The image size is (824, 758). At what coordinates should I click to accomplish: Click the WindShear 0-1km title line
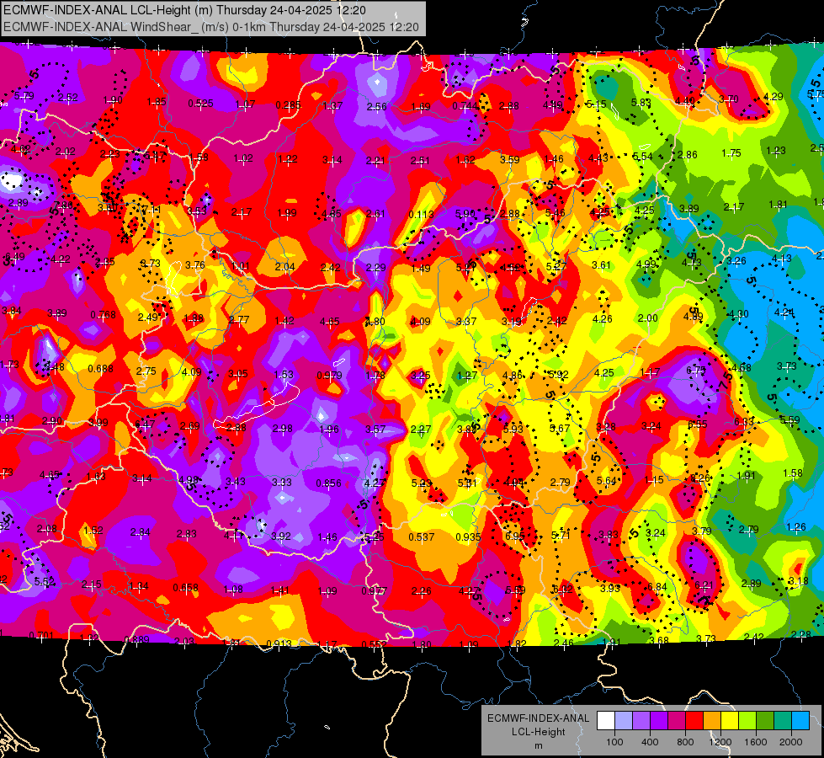point(210,27)
